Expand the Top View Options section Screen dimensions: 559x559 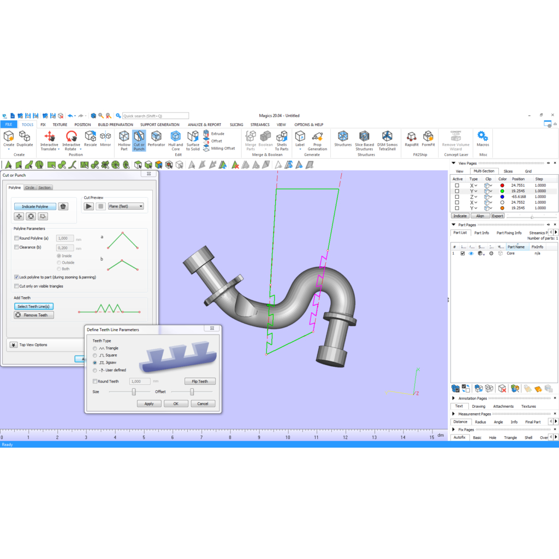pyautogui.click(x=13, y=345)
